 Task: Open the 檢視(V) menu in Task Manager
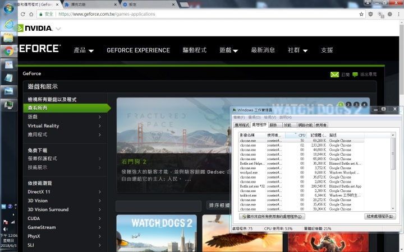pos(270,117)
